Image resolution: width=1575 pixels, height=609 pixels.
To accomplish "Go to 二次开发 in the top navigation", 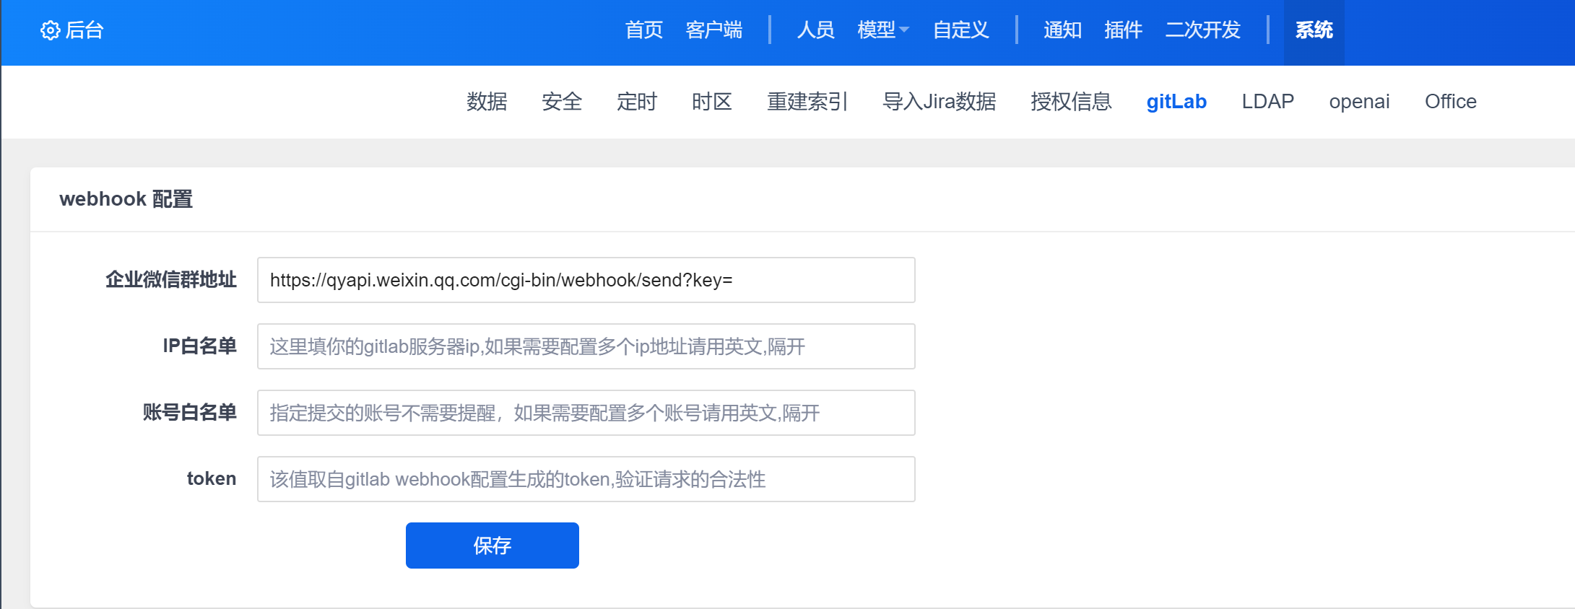I will 1202,30.
